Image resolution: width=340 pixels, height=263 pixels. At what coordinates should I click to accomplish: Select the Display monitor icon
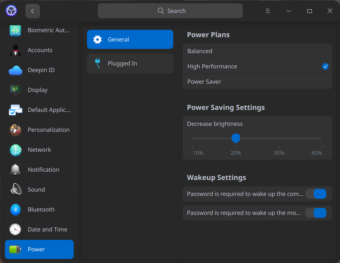[15, 90]
